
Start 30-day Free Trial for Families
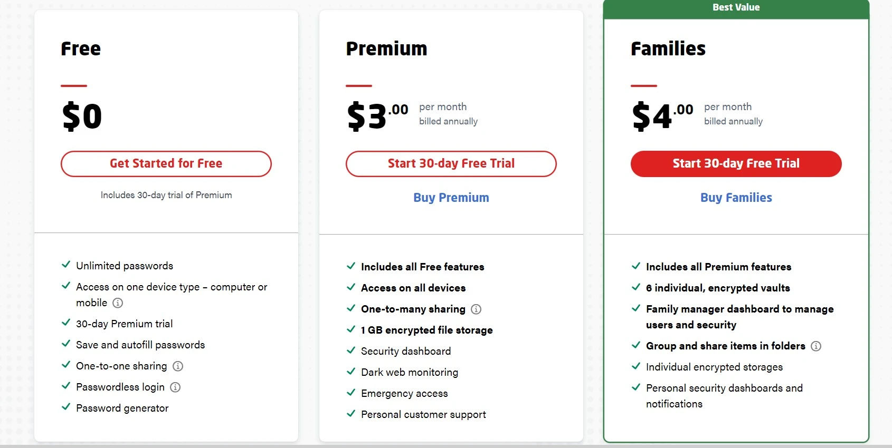click(x=736, y=164)
